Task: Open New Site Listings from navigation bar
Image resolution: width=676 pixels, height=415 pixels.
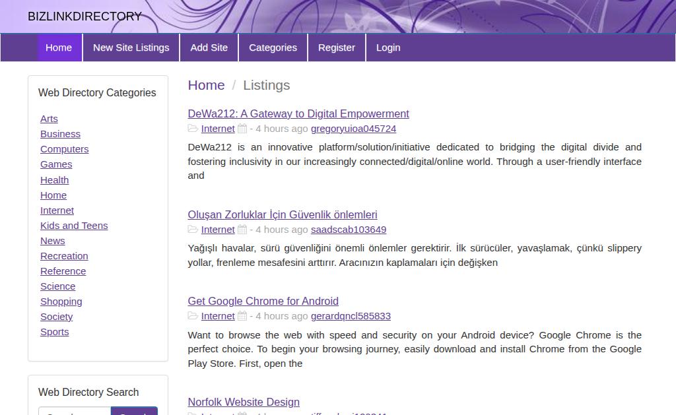Action: (131, 48)
